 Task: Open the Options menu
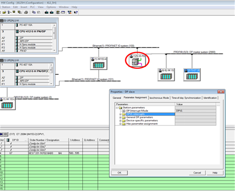point(51,7)
